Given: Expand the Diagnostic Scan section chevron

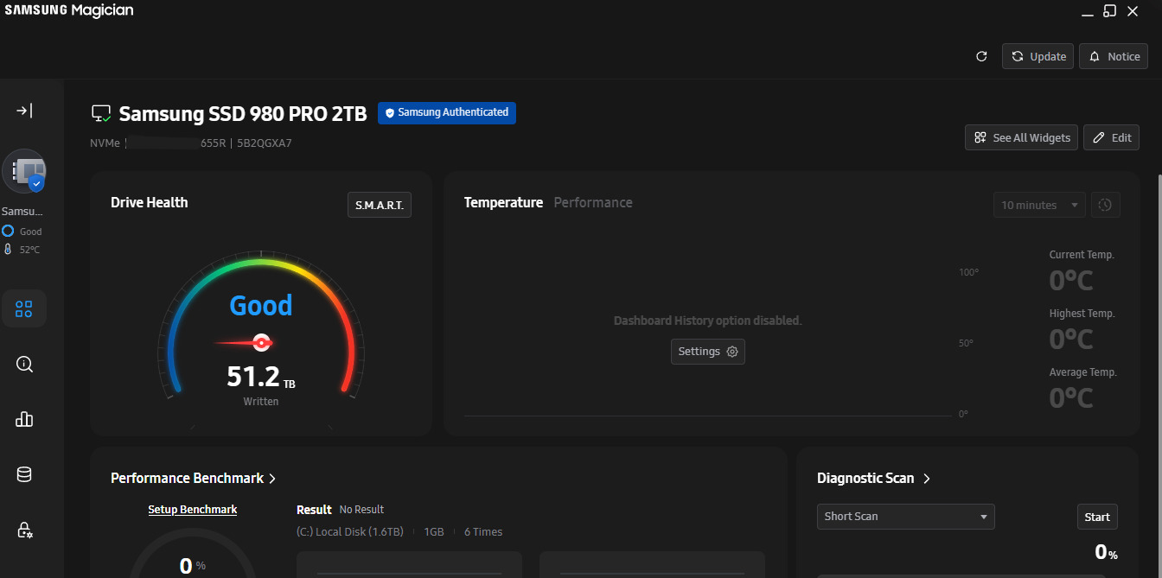Looking at the screenshot, I should [x=927, y=478].
